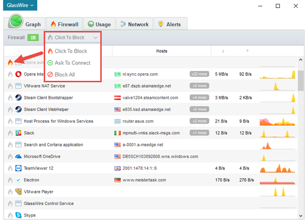The width and height of the screenshot is (308, 223).
Task: Click the VMware Player app icon
Action: coord(19,192)
